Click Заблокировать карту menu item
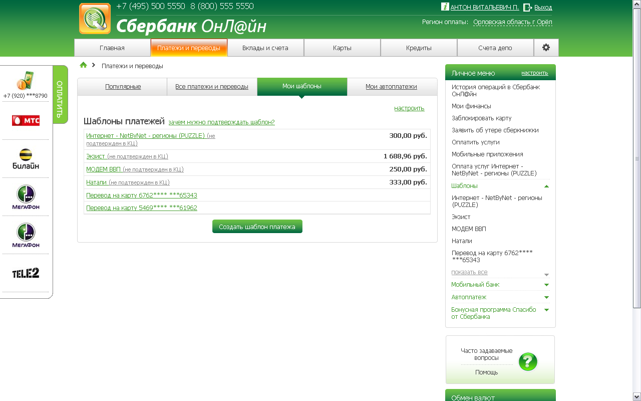The height and width of the screenshot is (401, 641). coord(482,118)
